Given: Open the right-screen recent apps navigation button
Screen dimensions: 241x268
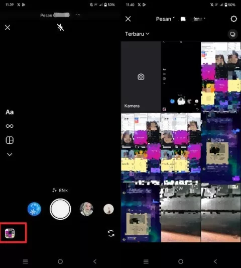Looking at the screenshot, I should pyautogui.click(x=146, y=261).
